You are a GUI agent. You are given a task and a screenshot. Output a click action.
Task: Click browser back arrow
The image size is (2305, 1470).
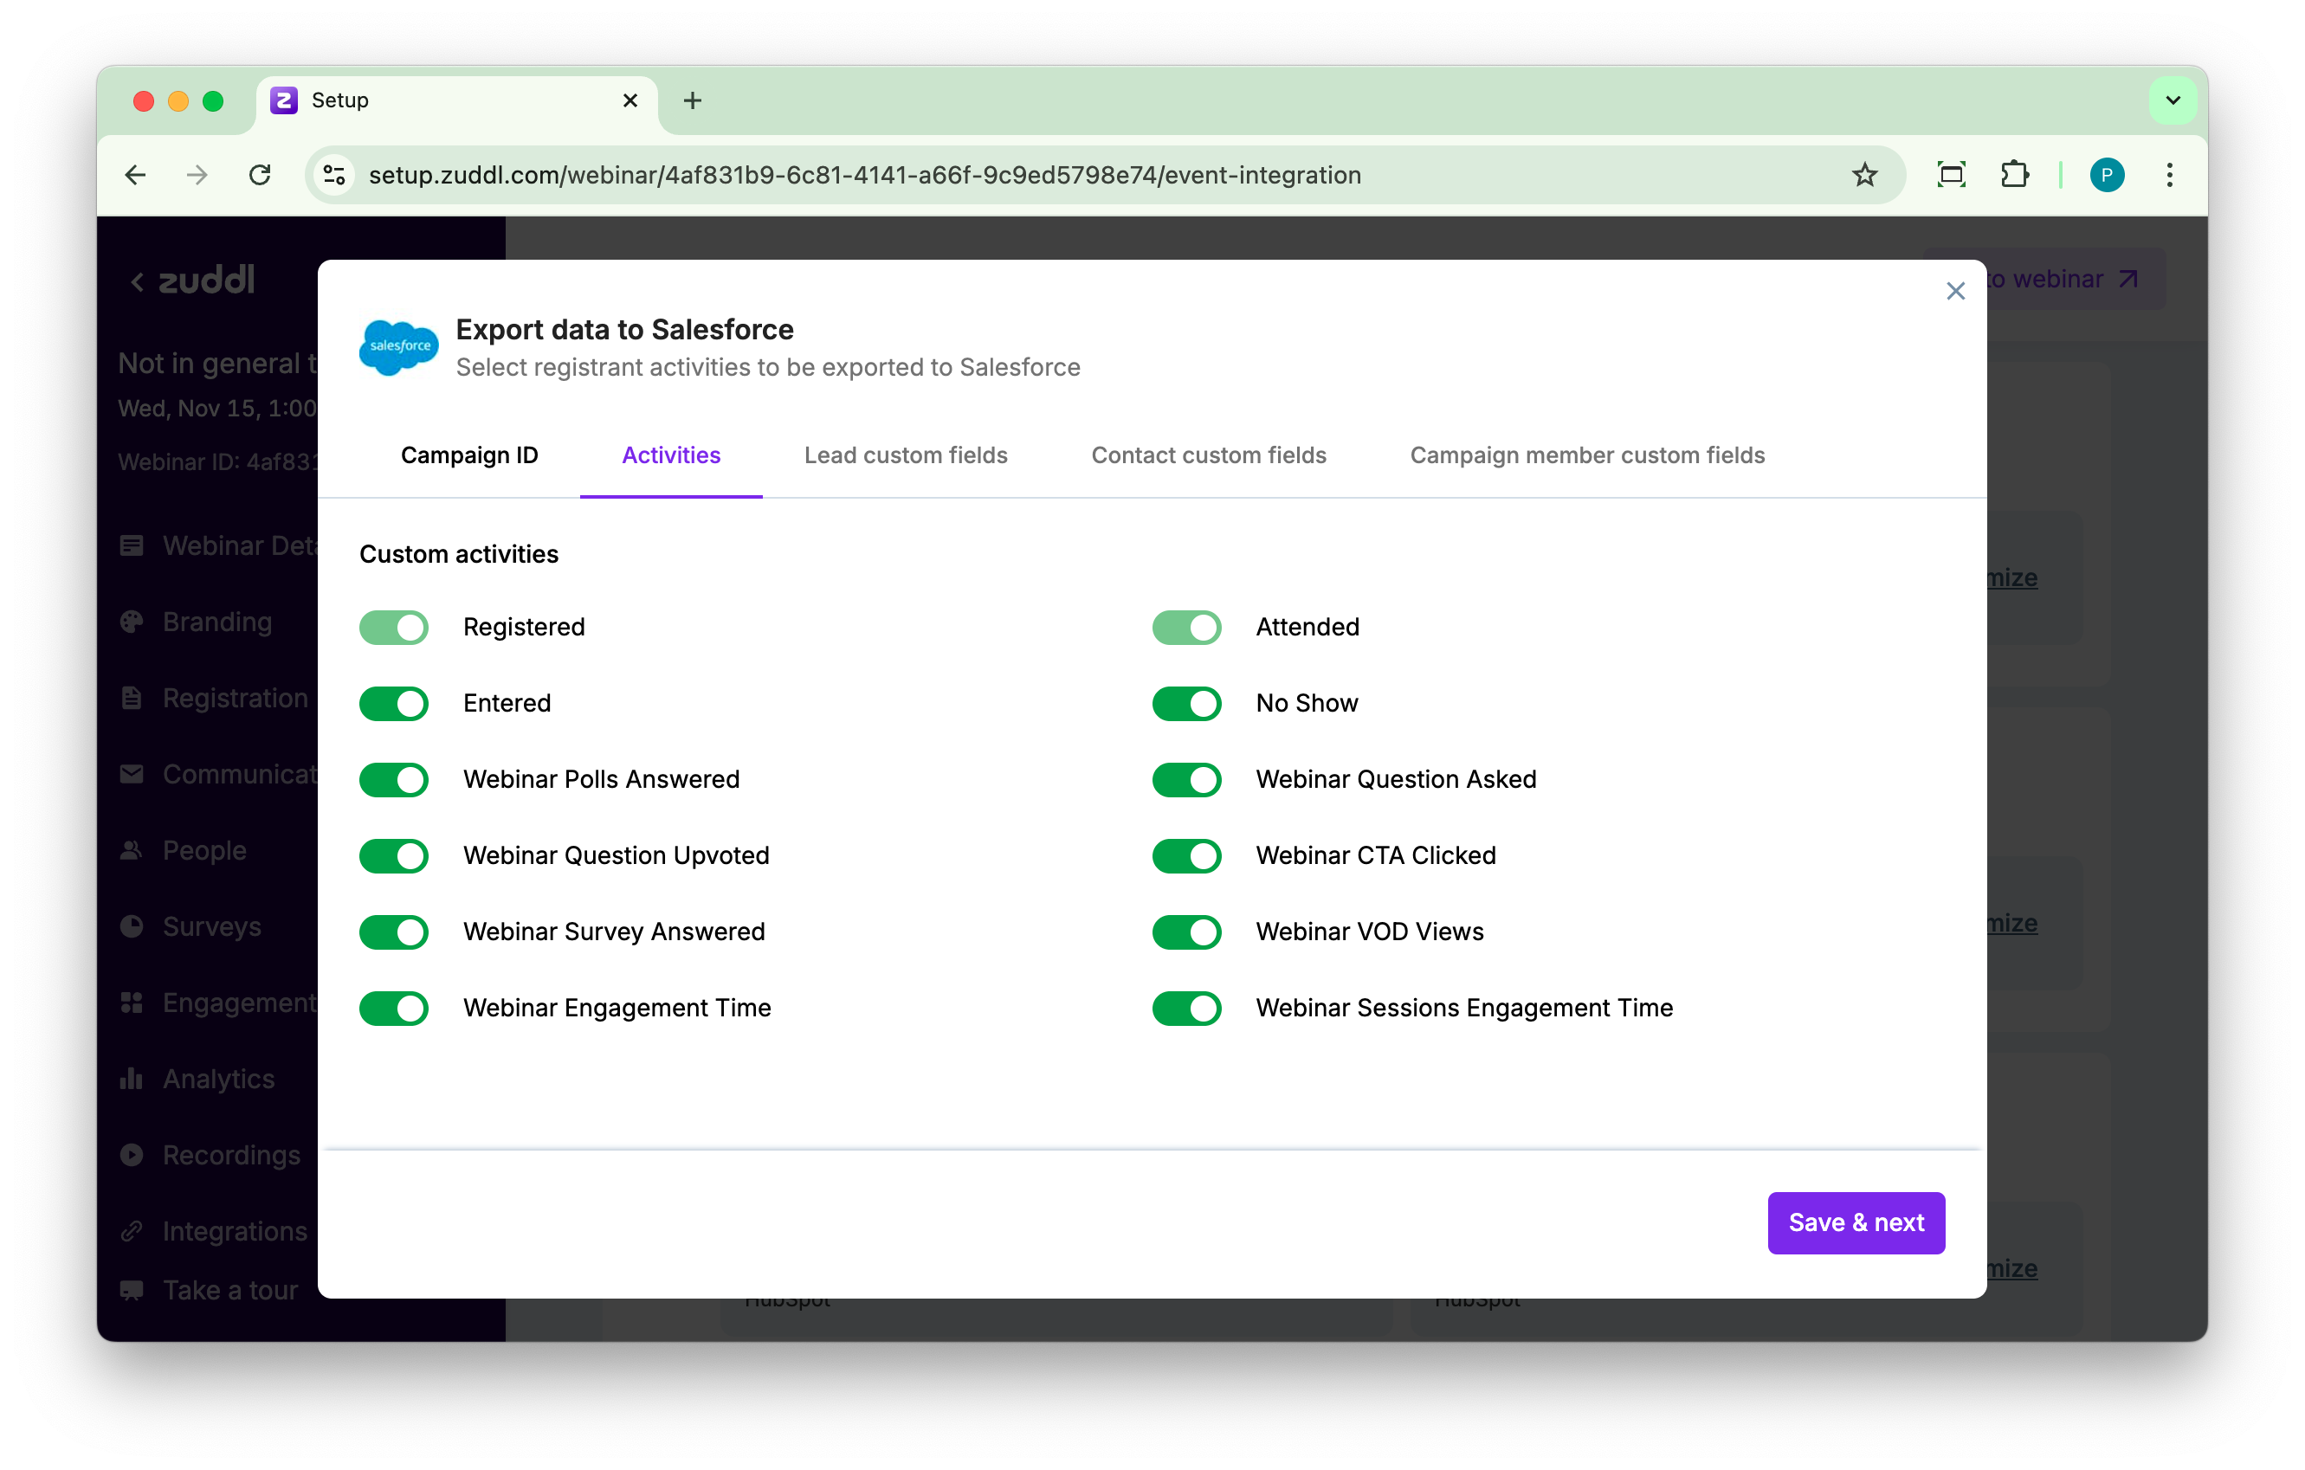pyautogui.click(x=136, y=175)
